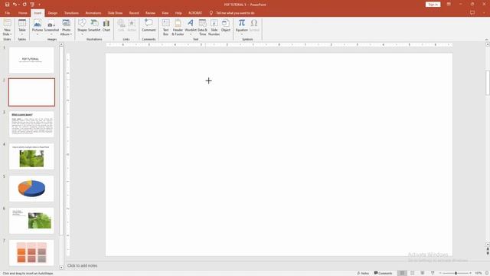Expand the New Slide layout dropdown
Viewport: 490px width, 276px height.
(x=7, y=32)
